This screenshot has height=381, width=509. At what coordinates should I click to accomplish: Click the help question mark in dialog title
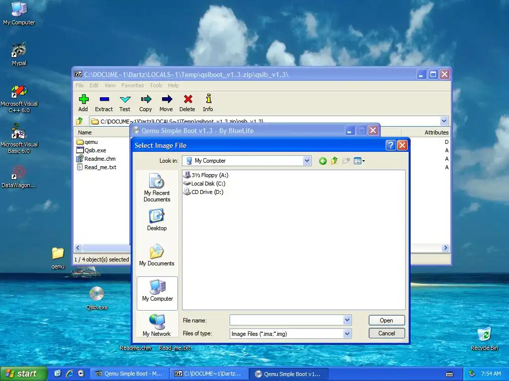391,145
